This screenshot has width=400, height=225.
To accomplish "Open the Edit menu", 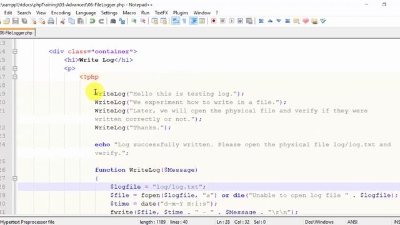I will point(8,12).
